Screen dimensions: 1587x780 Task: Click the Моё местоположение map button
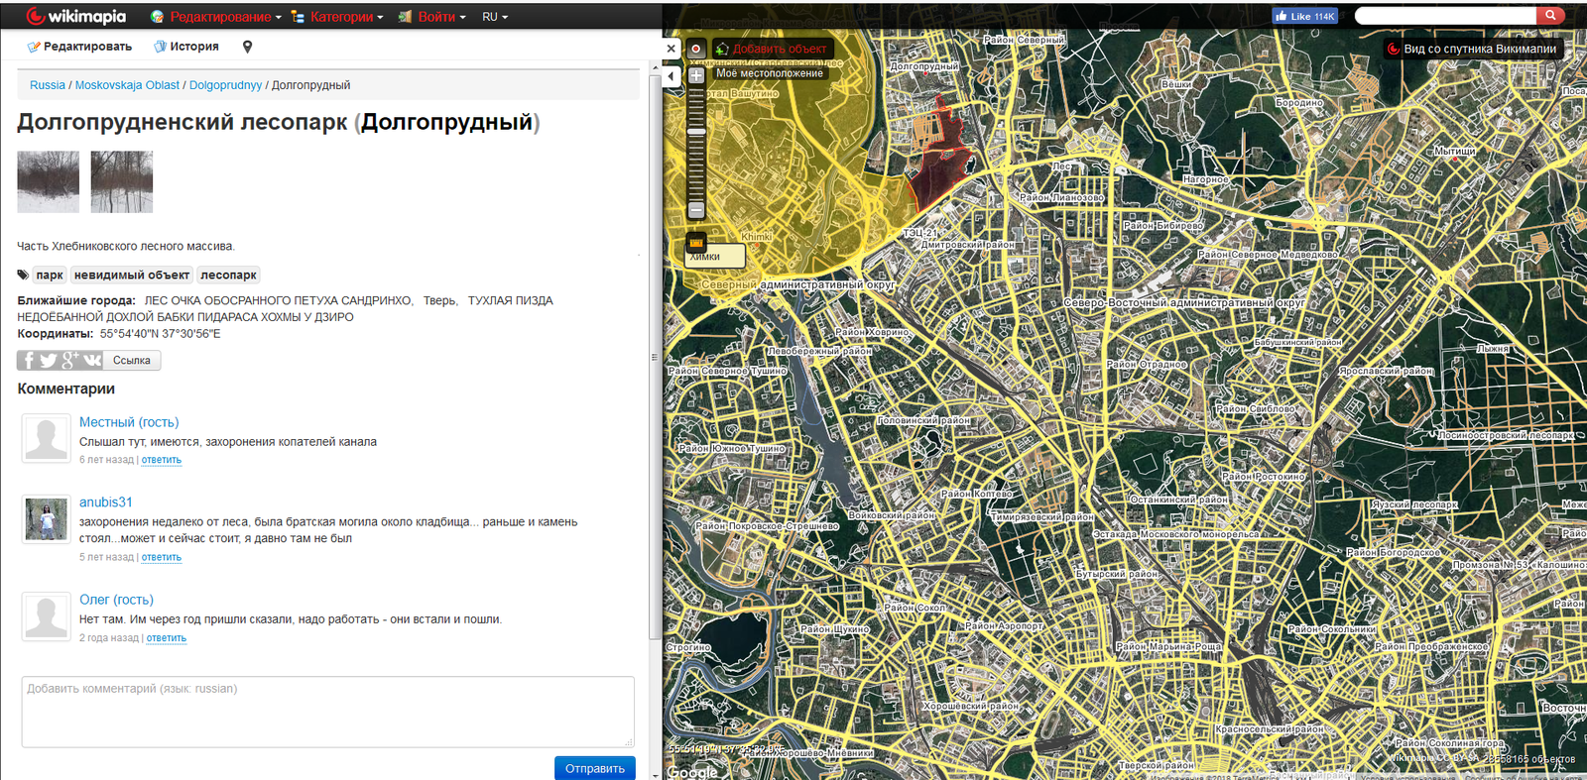770,73
